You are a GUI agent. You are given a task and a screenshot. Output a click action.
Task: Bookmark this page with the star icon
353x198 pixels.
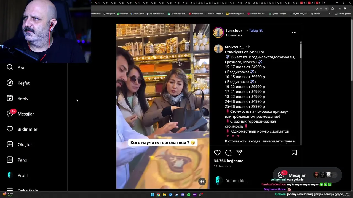click(326, 9)
